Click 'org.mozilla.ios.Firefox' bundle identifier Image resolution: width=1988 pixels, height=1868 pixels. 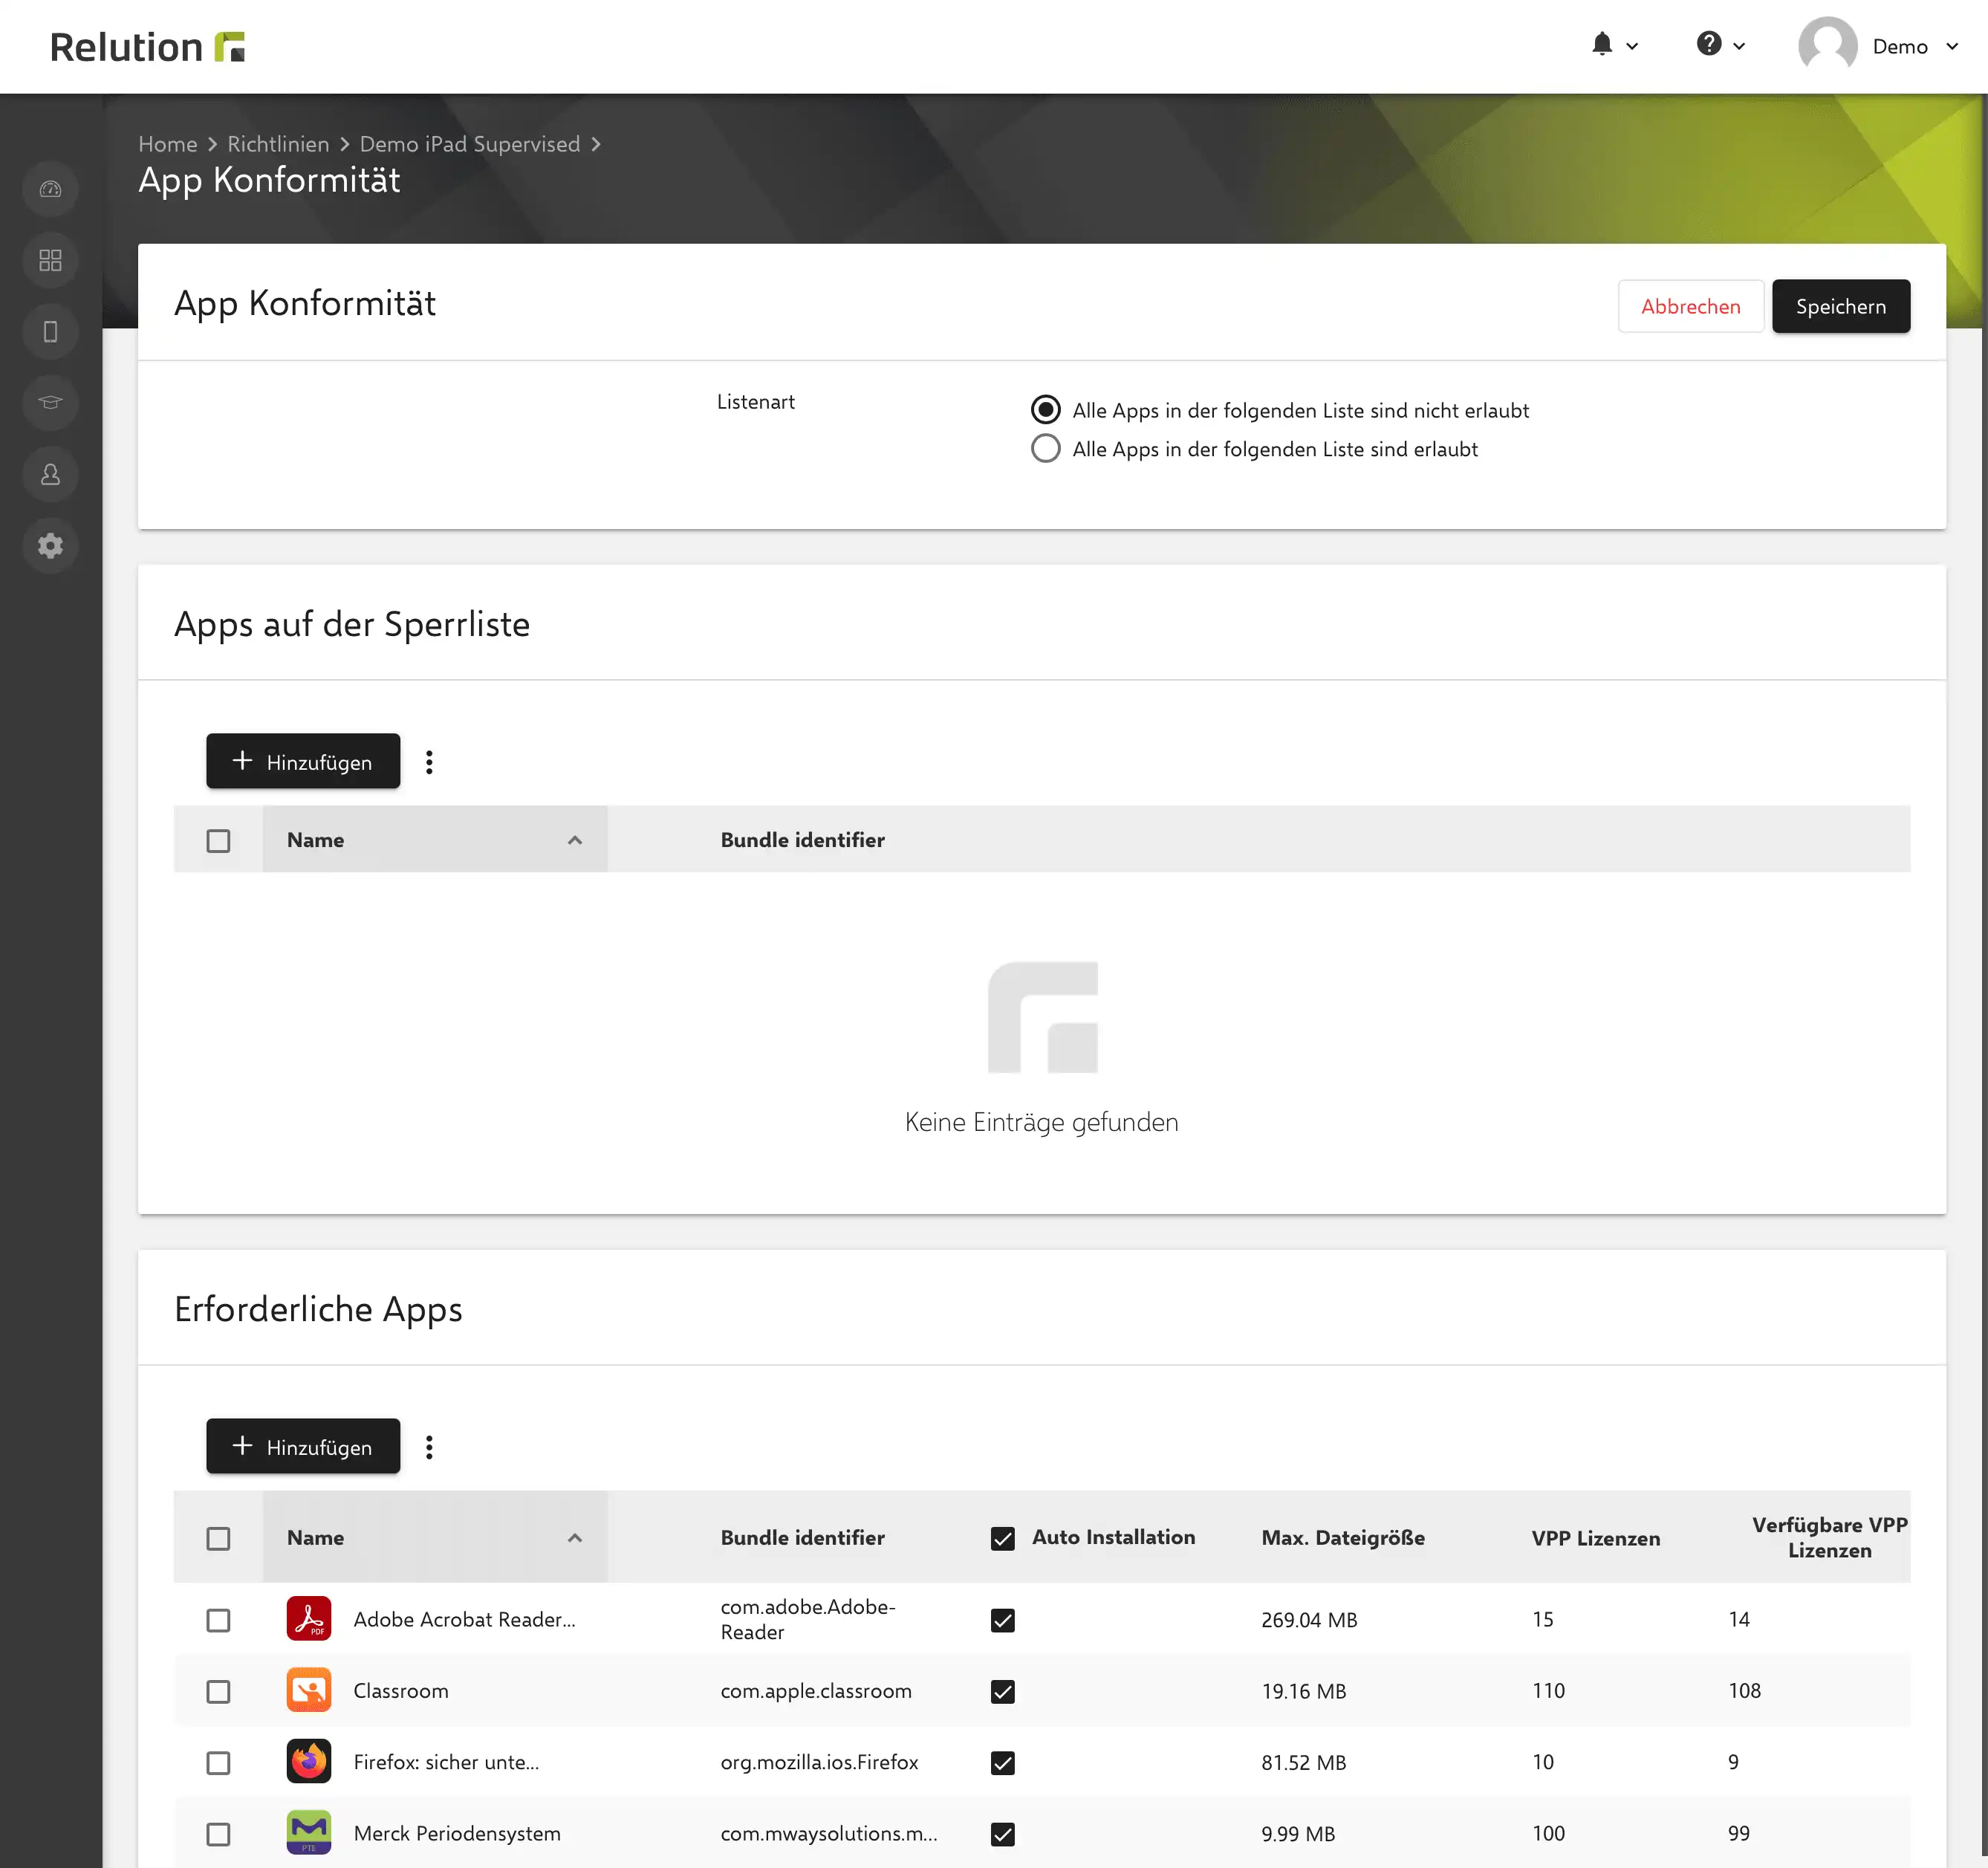(x=819, y=1762)
